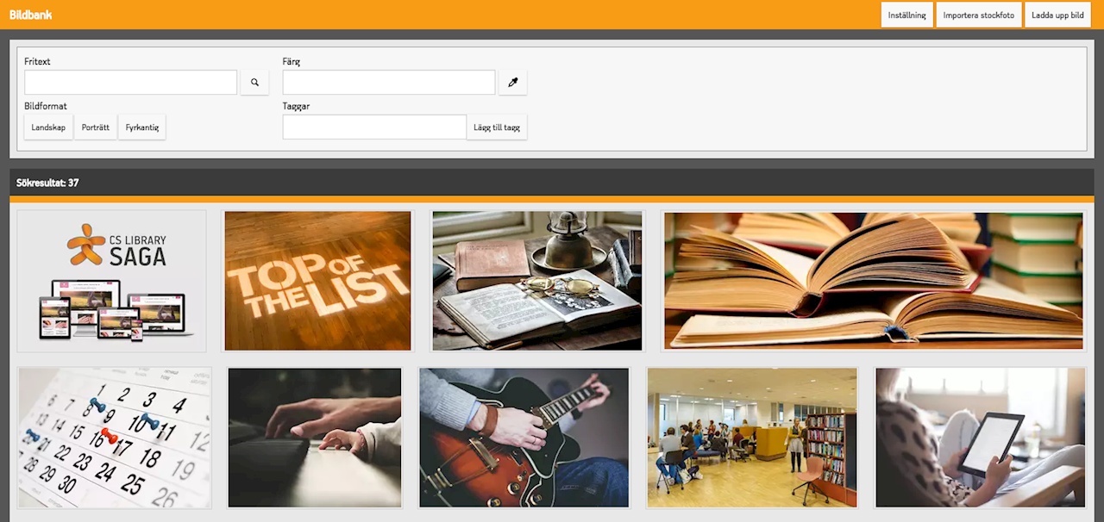The width and height of the screenshot is (1104, 522).
Task: Click into the Taggar input field
Action: pyautogui.click(x=374, y=127)
